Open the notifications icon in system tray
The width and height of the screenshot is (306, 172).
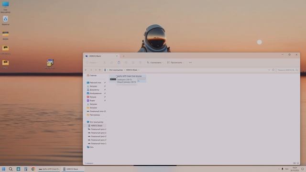pyautogui.click(x=303, y=169)
